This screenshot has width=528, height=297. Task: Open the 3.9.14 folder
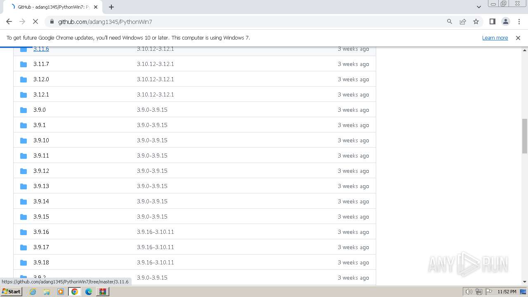(41, 201)
